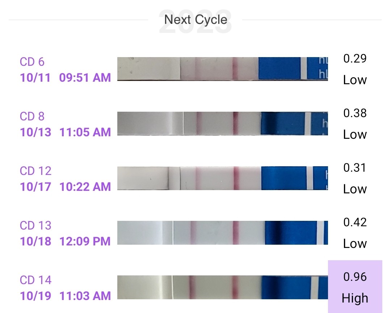
Task: Select the CD 13 cycle day label
Action: 35,226
